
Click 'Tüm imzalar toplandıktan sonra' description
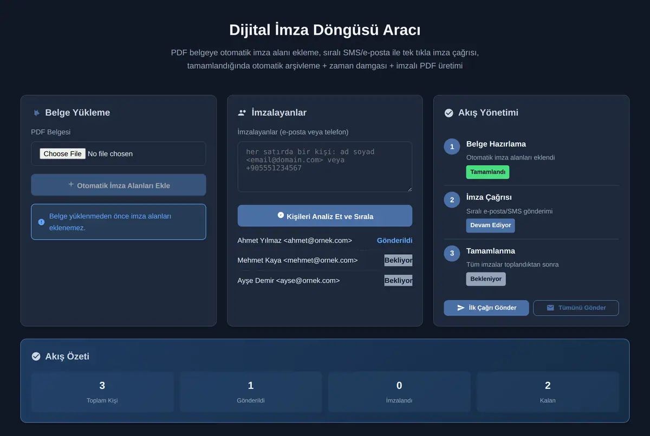coord(512,265)
